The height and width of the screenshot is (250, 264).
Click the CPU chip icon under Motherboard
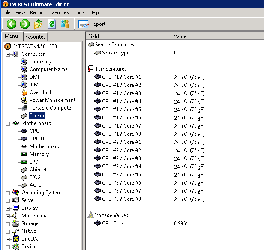24,131
